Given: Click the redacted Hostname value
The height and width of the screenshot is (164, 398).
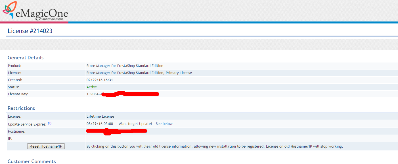Looking at the screenshot, I should (x=116, y=131).
